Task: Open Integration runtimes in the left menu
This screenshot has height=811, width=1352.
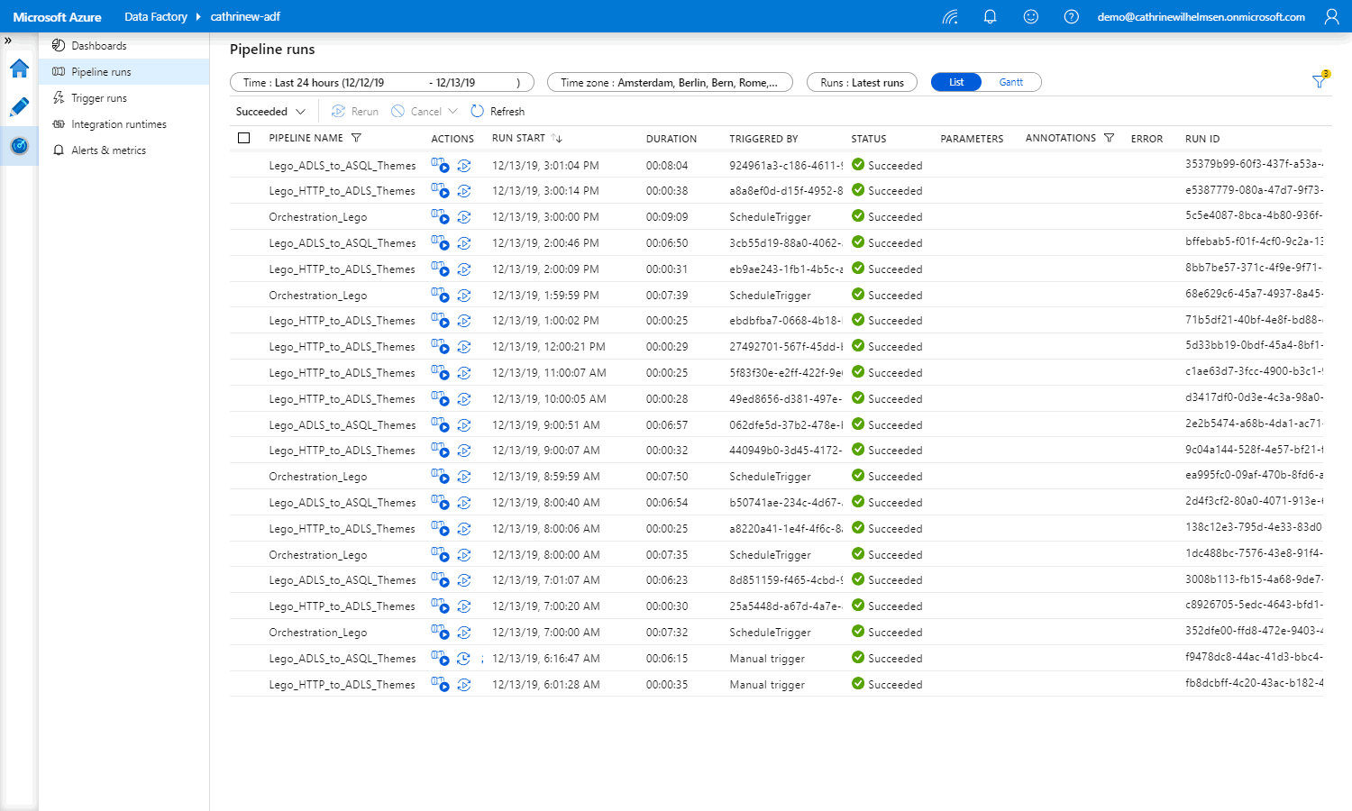Action: 118,124
